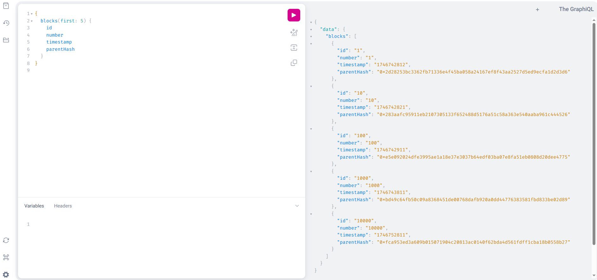The height and width of the screenshot is (280, 597).
Task: Click the merge fragments icon
Action: pos(294,48)
